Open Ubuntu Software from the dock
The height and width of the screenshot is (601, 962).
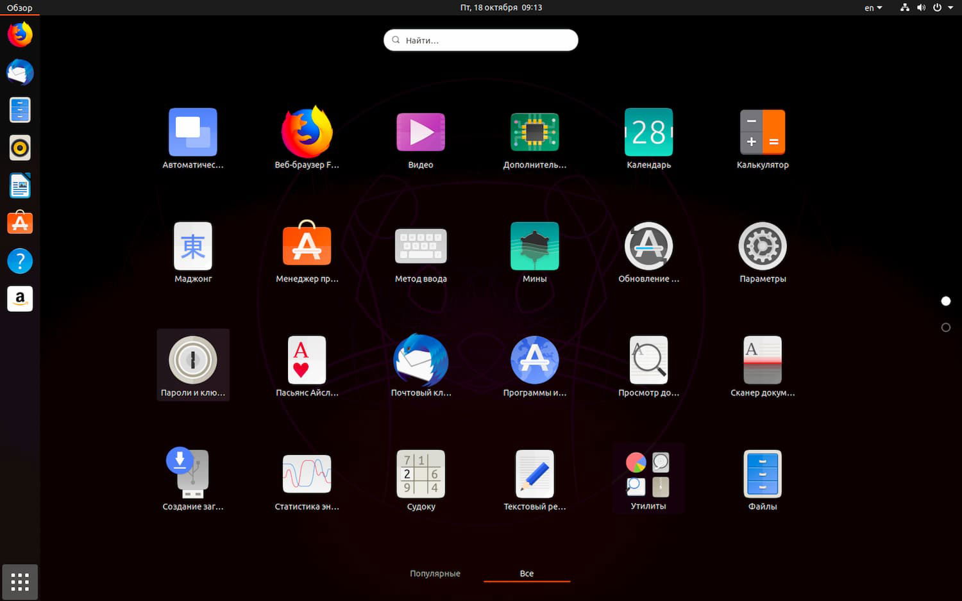click(x=19, y=223)
